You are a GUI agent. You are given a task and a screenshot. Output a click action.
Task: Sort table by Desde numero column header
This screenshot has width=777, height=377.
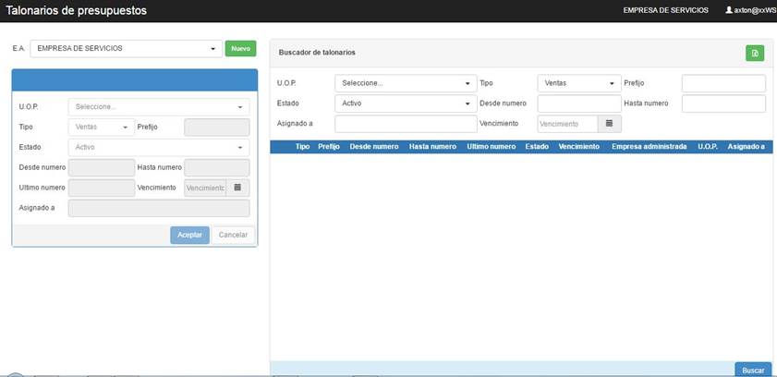tap(373, 146)
